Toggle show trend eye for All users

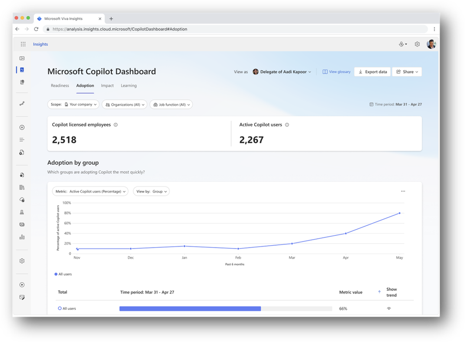(x=389, y=308)
